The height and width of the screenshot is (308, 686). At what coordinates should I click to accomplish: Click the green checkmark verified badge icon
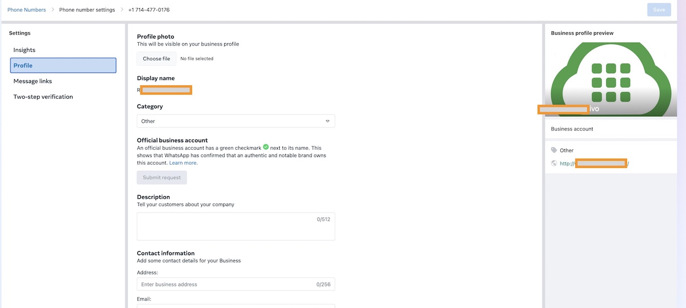point(266,147)
